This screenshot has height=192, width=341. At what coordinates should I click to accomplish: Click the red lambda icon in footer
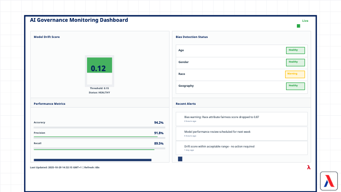(308, 167)
